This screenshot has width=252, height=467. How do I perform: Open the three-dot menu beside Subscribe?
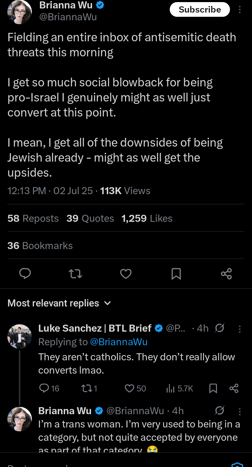[x=240, y=10]
